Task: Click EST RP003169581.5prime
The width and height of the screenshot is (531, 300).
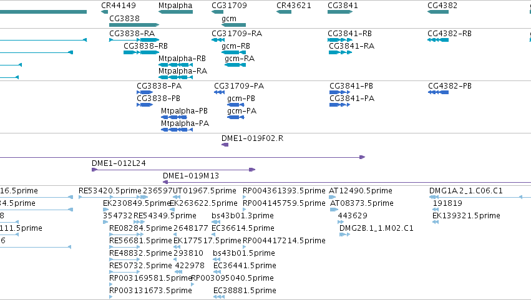Action: click(150, 279)
